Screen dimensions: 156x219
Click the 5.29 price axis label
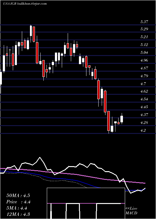point(144,29)
